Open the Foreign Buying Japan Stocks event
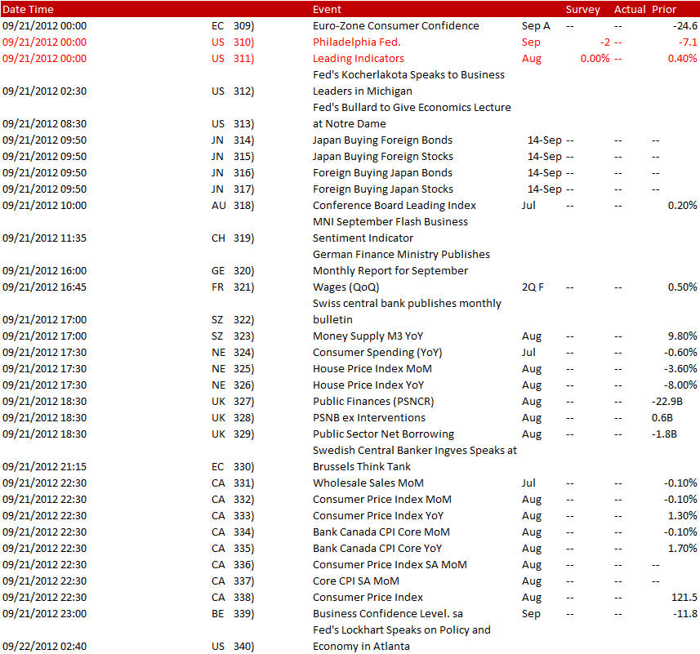 (383, 189)
